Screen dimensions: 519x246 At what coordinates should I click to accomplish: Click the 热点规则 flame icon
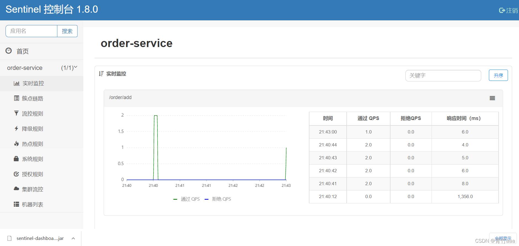(x=17, y=144)
